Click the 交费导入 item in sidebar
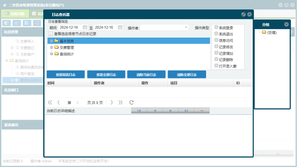The height and width of the screenshot is (167, 297). (27, 41)
